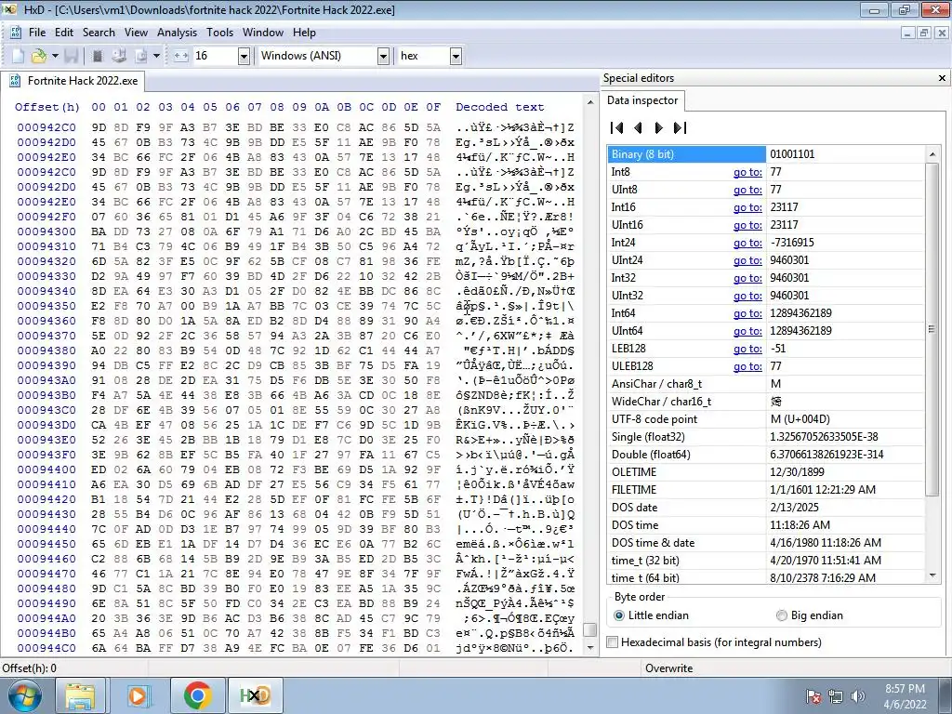Click the Open file folder icon
Viewport: 952px width, 714px height.
pyautogui.click(x=39, y=56)
